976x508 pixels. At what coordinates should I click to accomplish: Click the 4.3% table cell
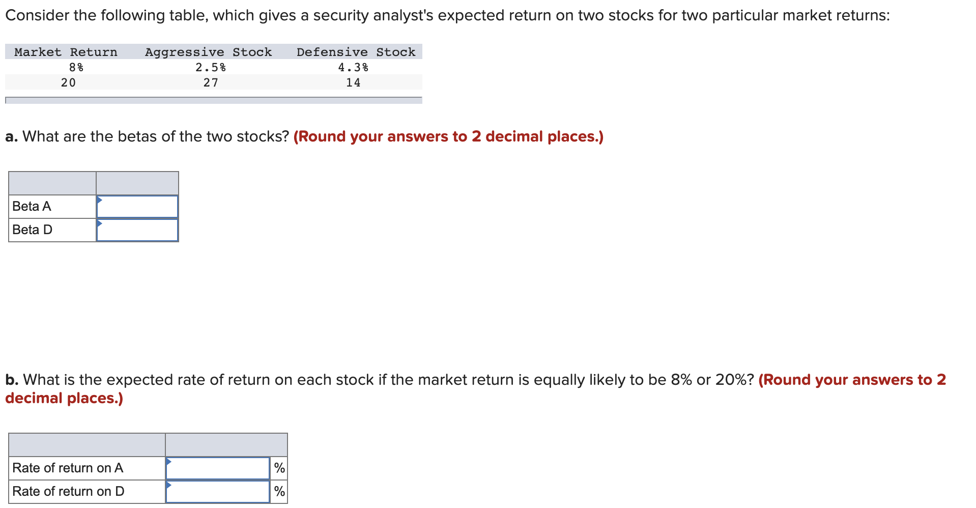click(354, 67)
